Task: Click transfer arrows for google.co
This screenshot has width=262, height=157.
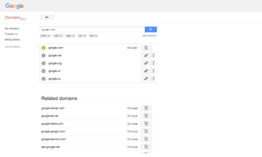Action: tap(146, 71)
